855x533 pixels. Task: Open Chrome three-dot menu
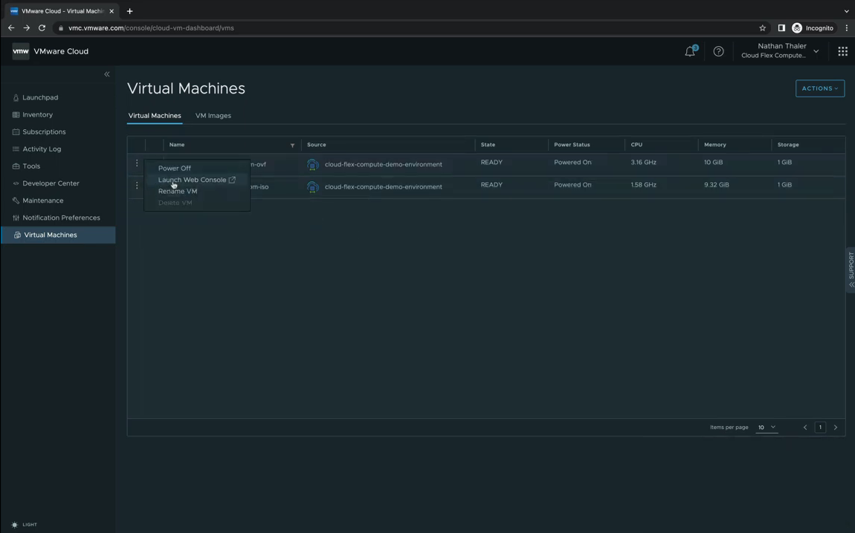(847, 27)
